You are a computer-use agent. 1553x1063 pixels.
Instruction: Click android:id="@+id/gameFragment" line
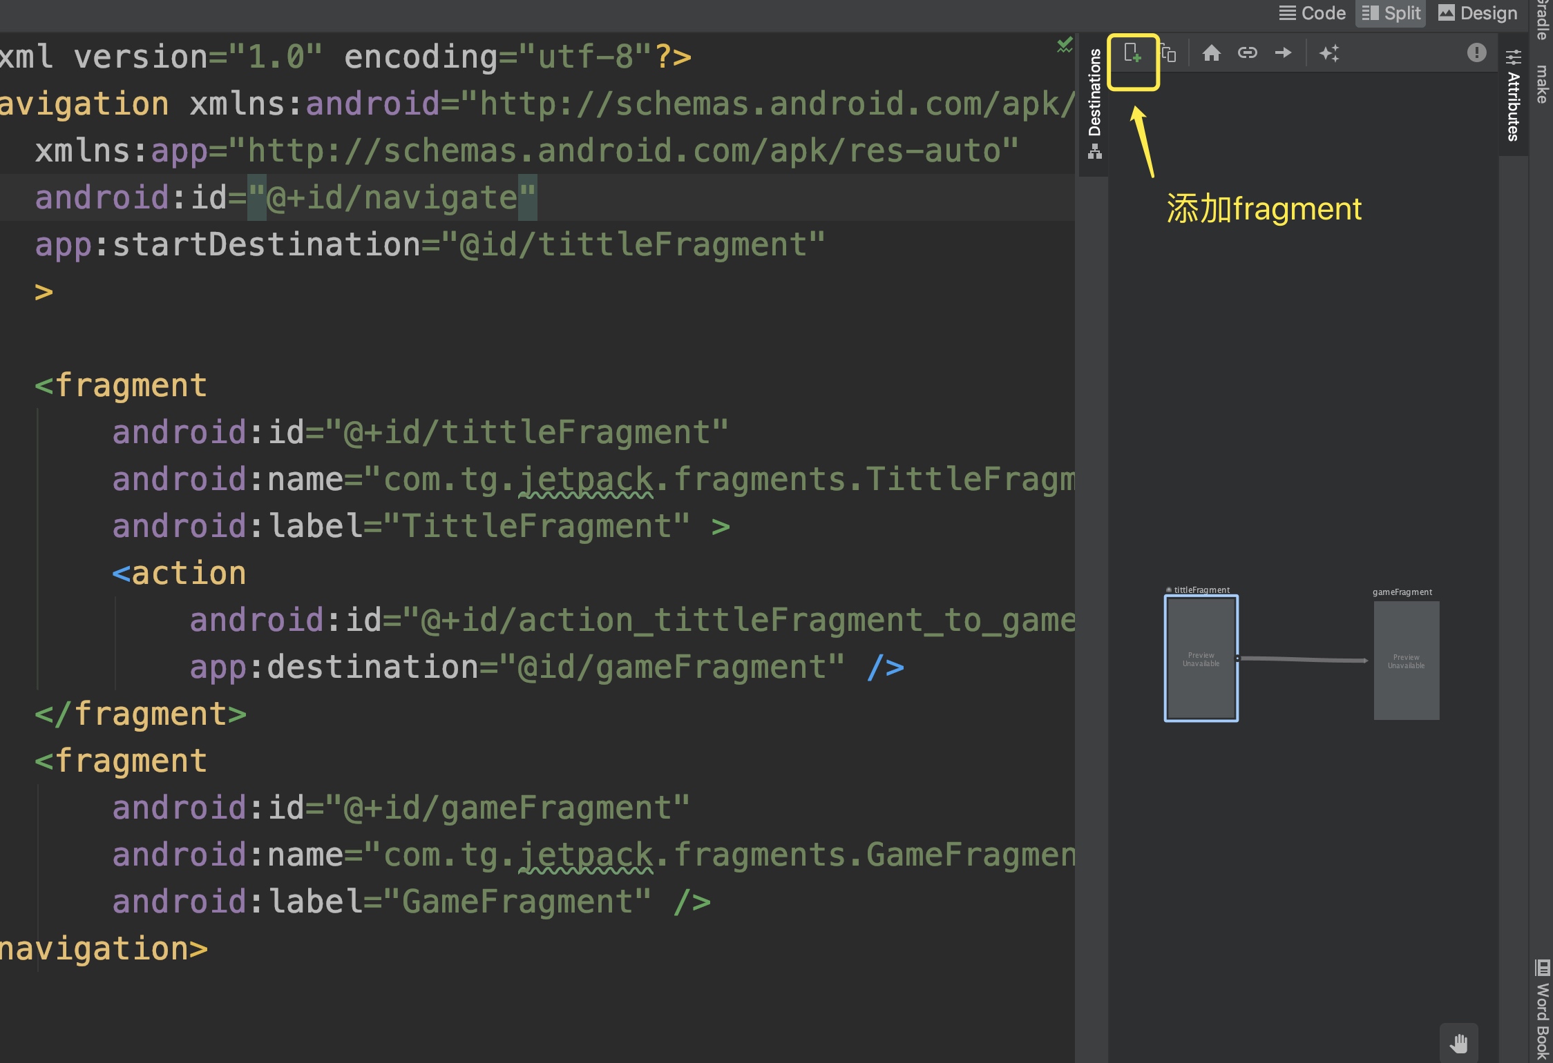pos(401,808)
